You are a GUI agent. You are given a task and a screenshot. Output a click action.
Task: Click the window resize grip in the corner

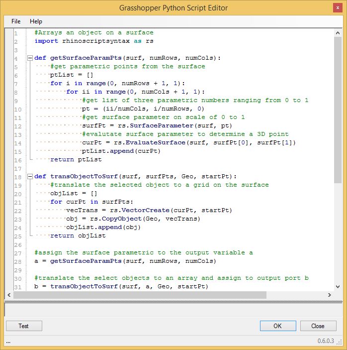coord(340,342)
